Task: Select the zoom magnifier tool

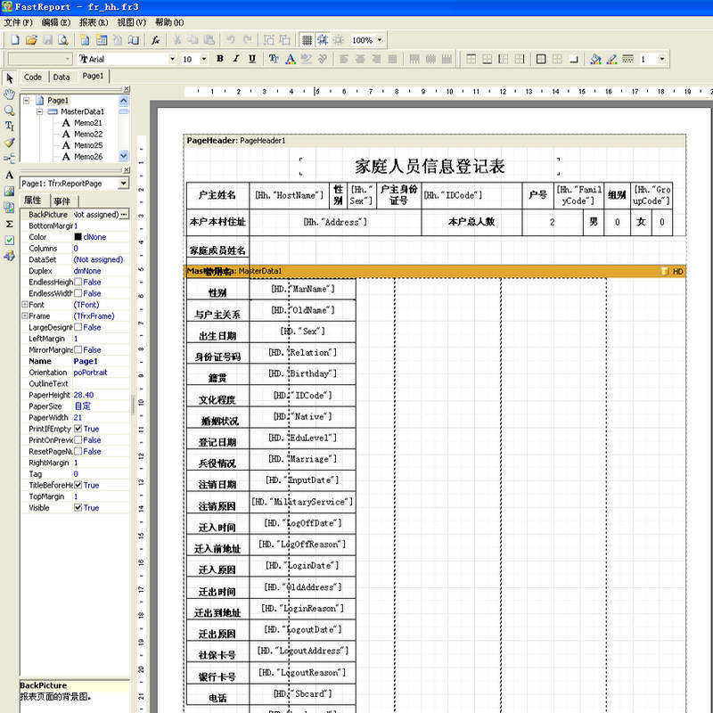Action: [x=10, y=110]
